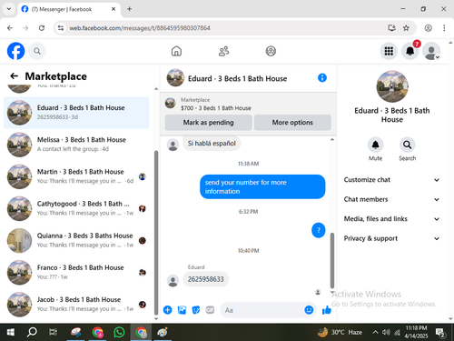Close the Messenger | Facebook tab

[x=113, y=9]
